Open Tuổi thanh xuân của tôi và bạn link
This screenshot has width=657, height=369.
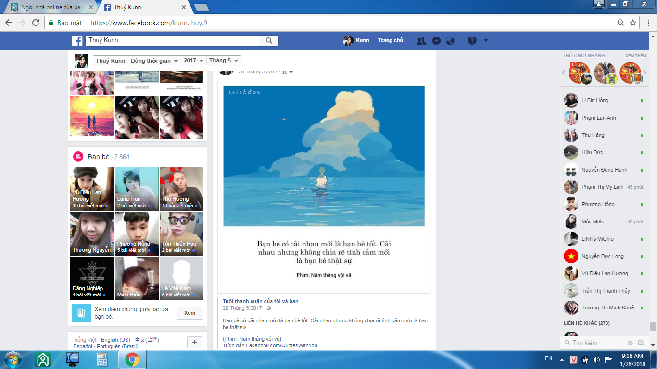[x=260, y=301]
